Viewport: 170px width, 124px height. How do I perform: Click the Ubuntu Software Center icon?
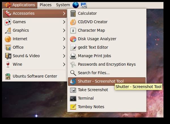8,76
